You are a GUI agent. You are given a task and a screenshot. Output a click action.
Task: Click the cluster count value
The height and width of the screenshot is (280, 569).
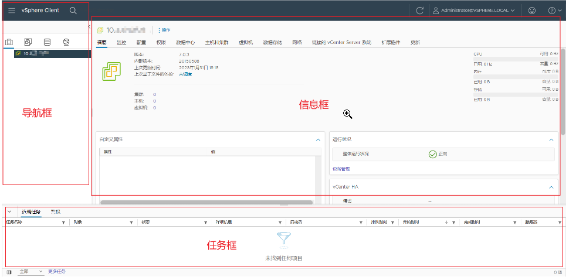tap(155, 94)
